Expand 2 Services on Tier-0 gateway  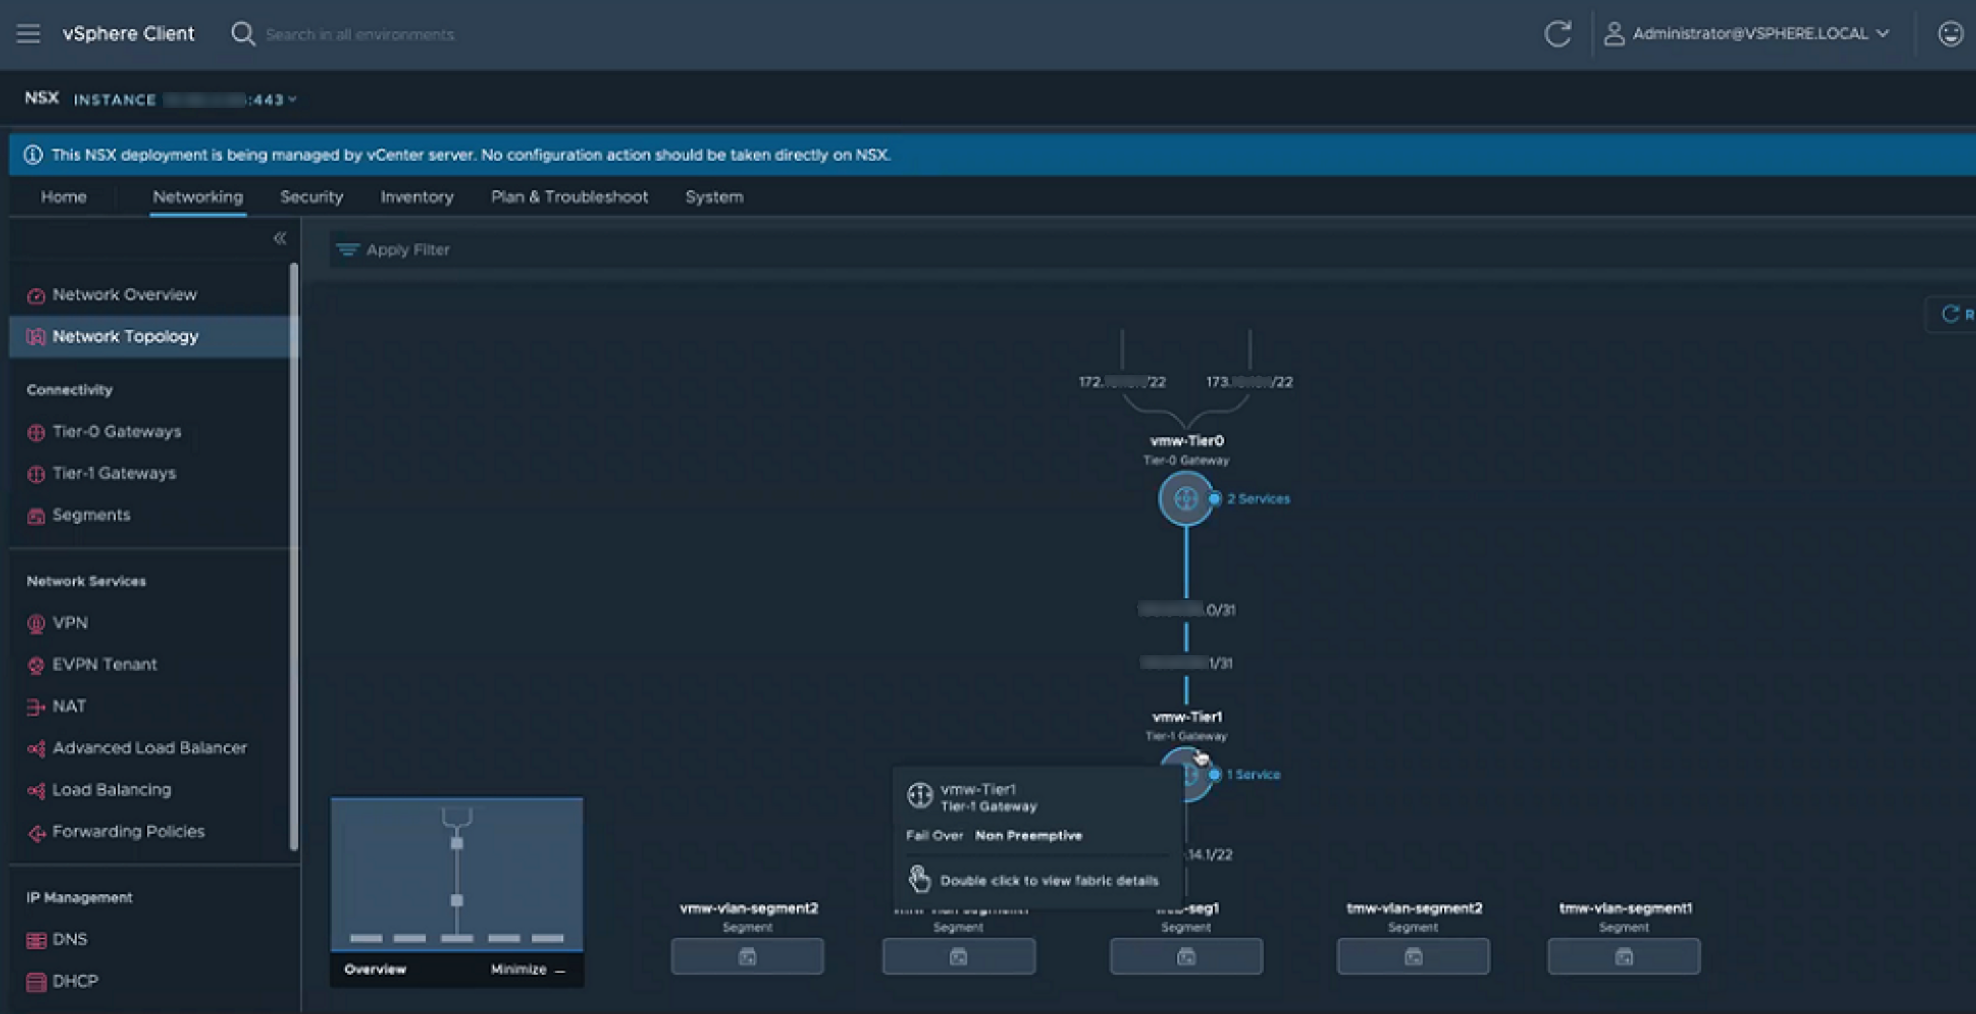click(1258, 499)
